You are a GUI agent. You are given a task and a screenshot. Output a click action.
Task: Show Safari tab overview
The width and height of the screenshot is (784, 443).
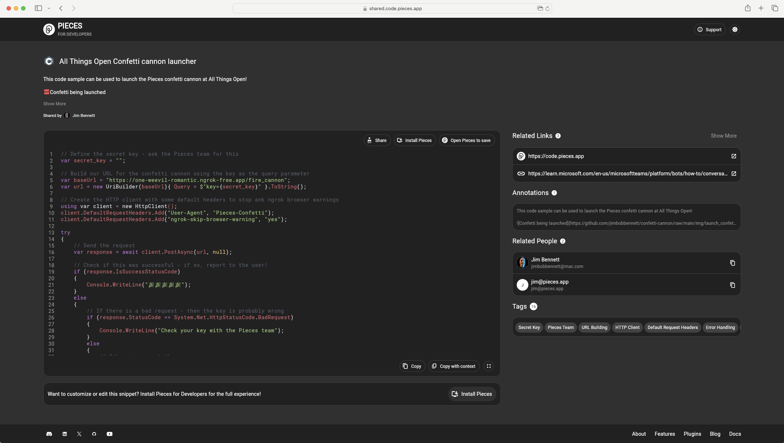pyautogui.click(x=775, y=8)
